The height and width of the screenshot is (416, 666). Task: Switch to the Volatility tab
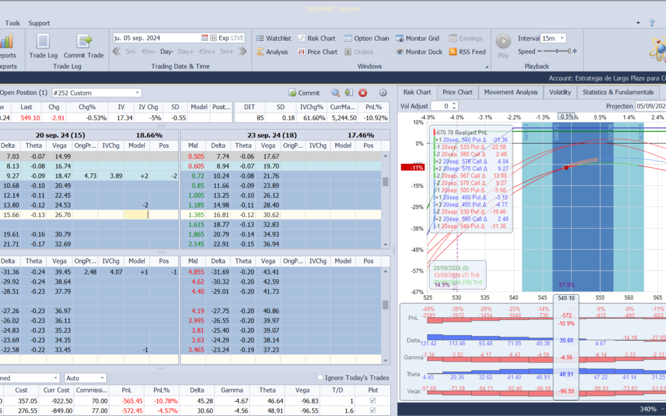tap(560, 92)
